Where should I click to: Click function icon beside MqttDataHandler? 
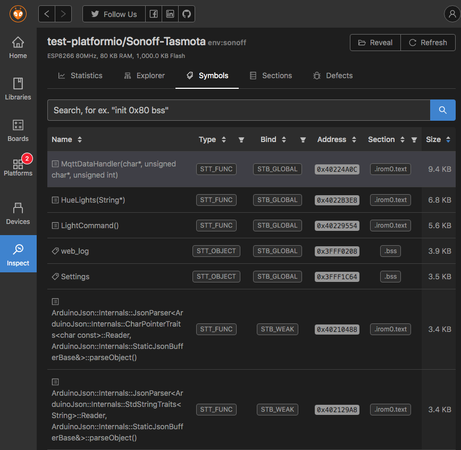55,164
